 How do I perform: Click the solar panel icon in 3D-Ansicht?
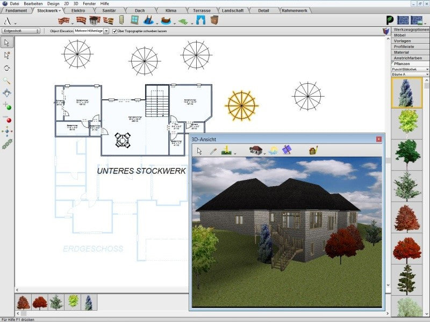pyautogui.click(x=287, y=150)
